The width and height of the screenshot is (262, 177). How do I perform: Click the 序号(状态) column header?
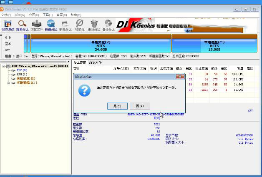121,68
